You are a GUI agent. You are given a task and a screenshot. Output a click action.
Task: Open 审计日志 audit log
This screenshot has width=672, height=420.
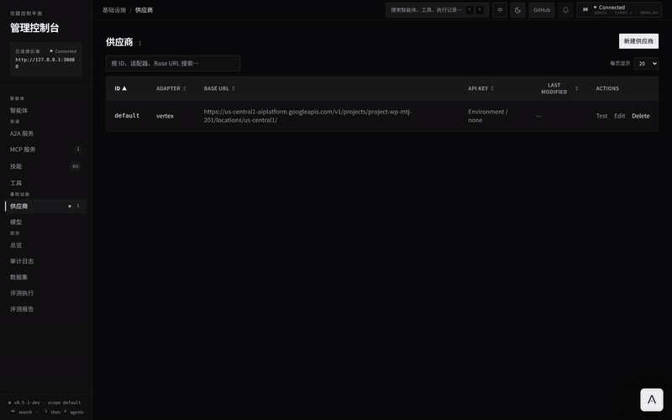[x=22, y=261]
